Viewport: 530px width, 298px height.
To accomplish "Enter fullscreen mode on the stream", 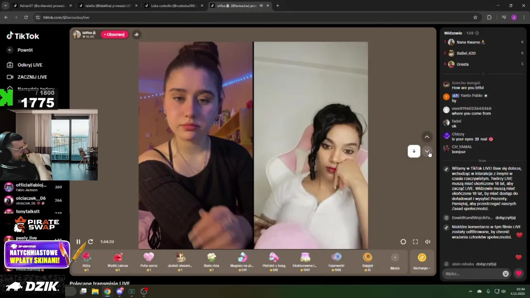I will 415,242.
